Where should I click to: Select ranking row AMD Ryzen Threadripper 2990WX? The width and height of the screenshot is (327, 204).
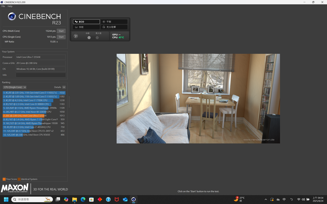pos(34,108)
